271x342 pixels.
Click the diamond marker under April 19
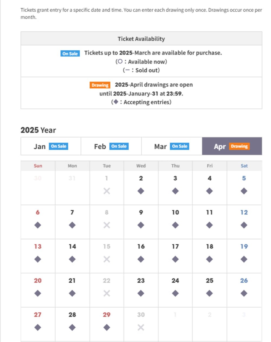coord(244,259)
